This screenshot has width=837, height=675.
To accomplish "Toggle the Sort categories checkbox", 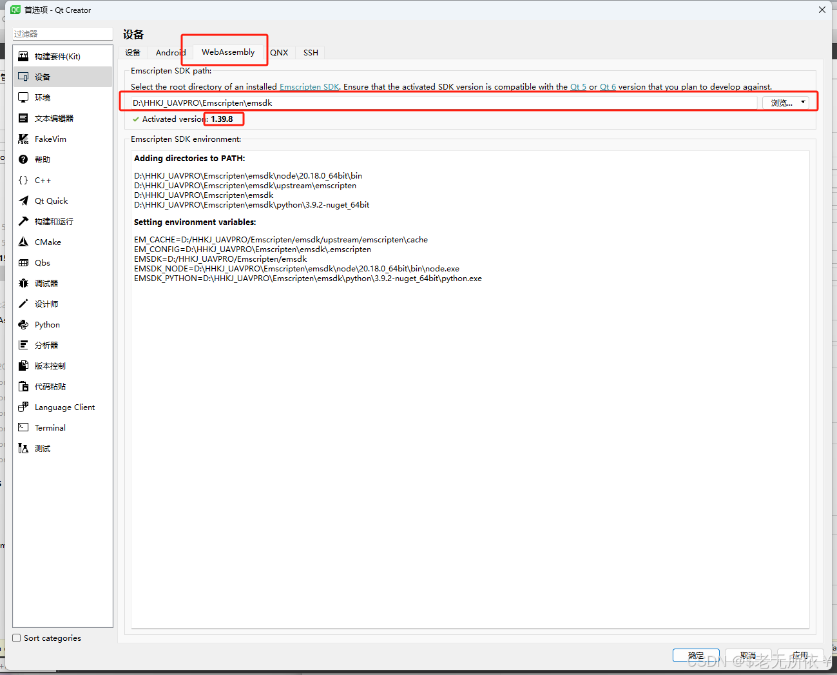I will [17, 638].
